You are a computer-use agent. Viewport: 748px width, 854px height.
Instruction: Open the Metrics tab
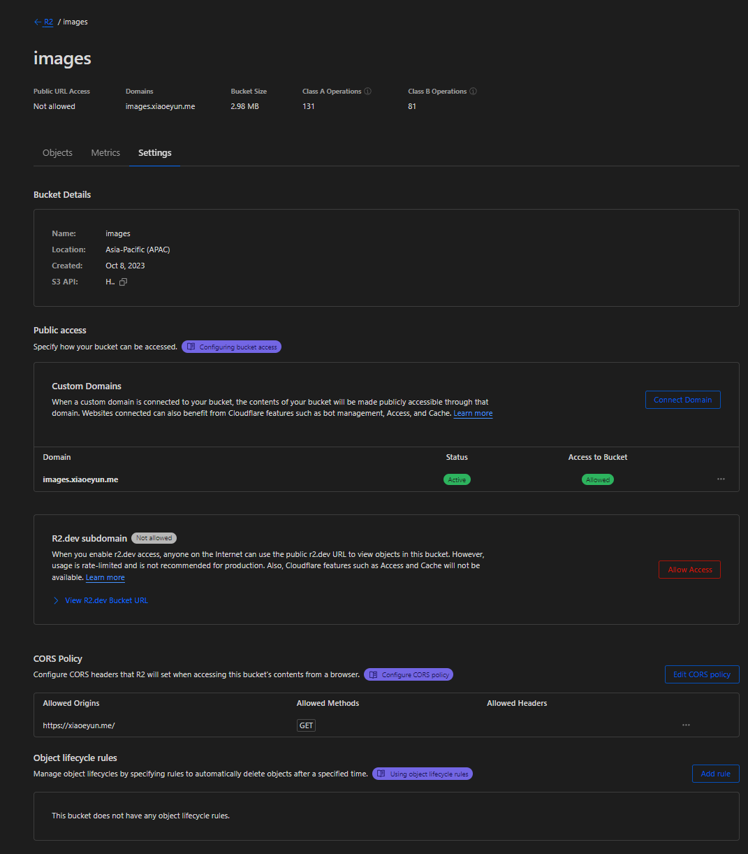tap(105, 152)
